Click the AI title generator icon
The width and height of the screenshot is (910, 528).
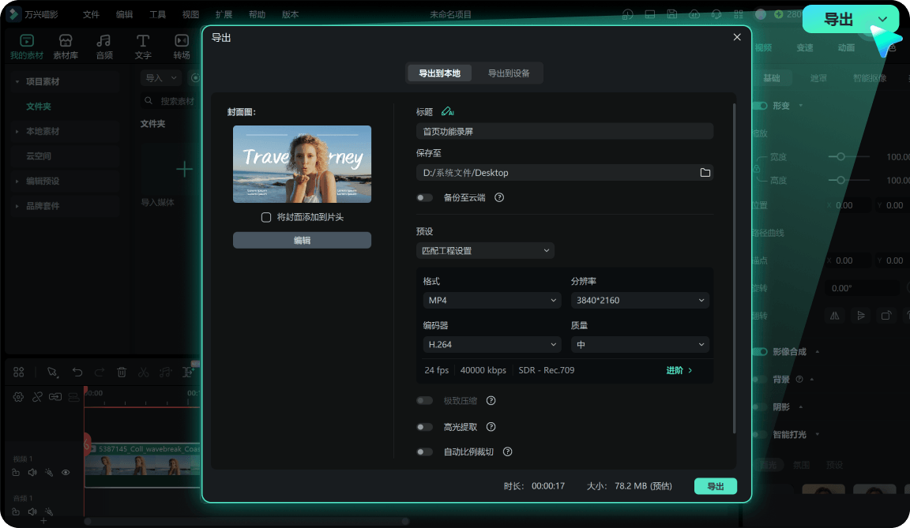[447, 111]
